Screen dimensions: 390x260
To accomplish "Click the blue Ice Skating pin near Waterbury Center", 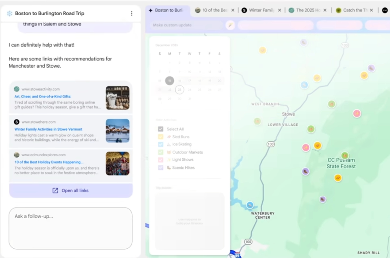I will (250, 205).
